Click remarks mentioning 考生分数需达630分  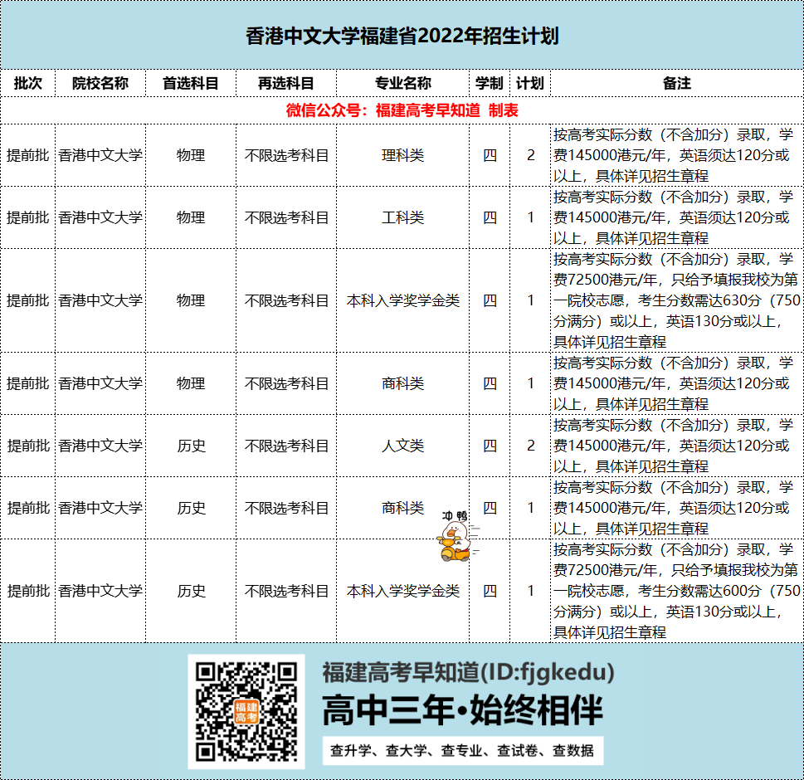677,300
